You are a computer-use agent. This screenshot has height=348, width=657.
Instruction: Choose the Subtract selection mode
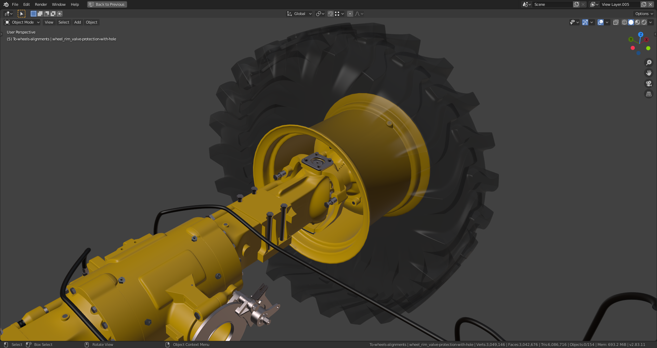[46, 14]
